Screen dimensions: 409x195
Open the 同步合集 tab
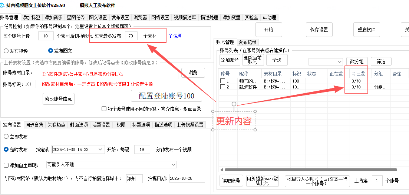tap(34, 124)
